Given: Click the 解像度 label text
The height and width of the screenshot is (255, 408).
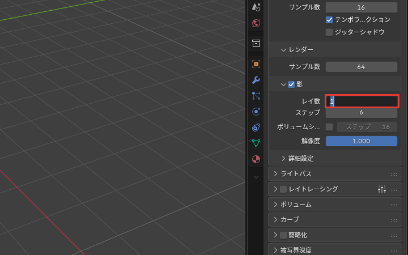Looking at the screenshot, I should coord(311,141).
